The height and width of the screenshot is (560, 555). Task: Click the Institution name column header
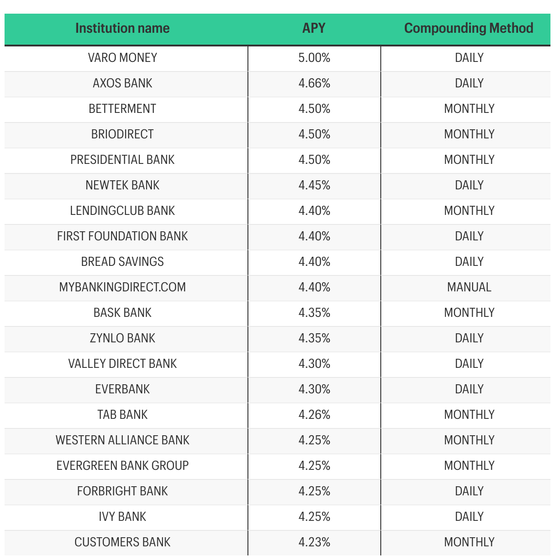(x=122, y=28)
